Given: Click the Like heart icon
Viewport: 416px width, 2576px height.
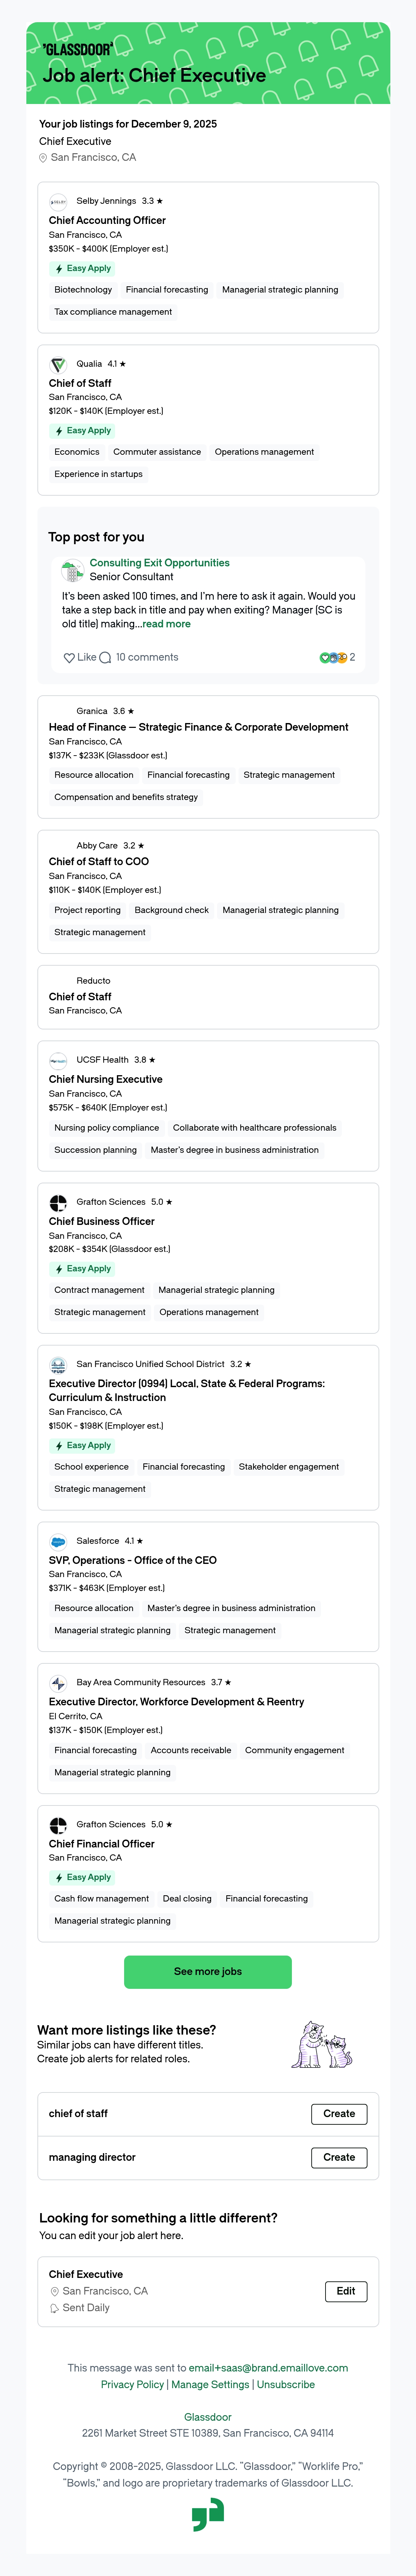Looking at the screenshot, I should 69,658.
